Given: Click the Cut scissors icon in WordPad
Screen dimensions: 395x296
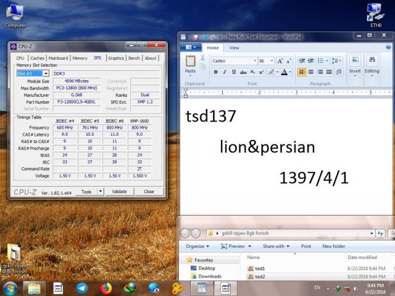Looking at the screenshot, I should point(202,58).
